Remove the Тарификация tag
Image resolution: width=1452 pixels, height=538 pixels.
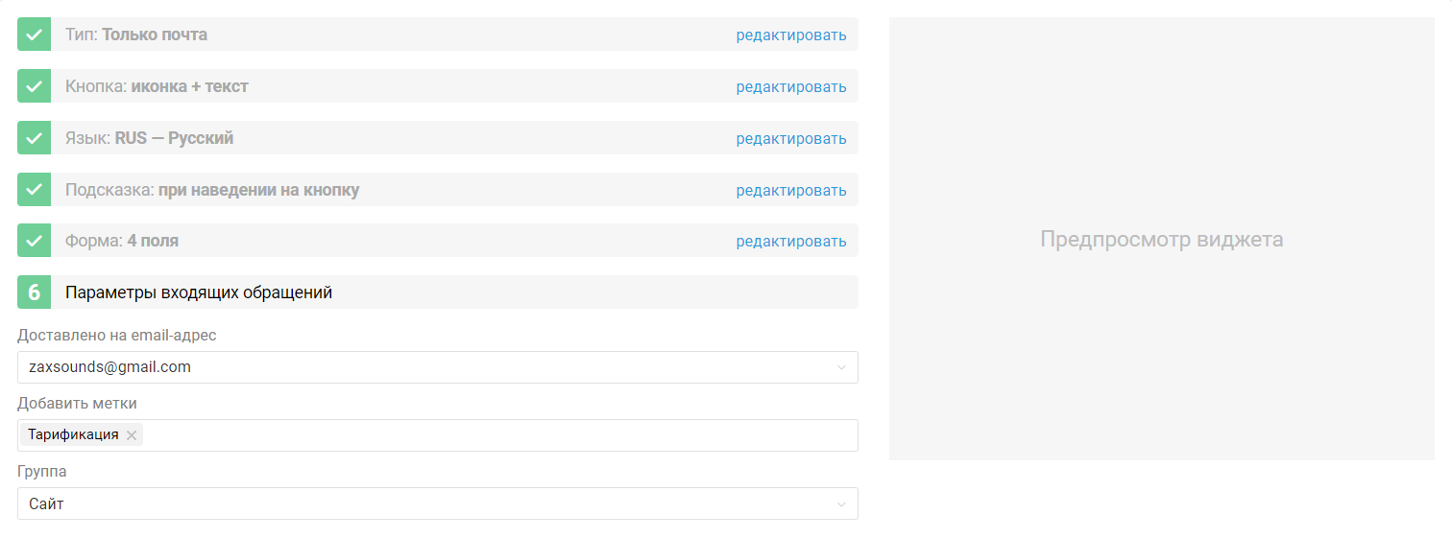(132, 435)
